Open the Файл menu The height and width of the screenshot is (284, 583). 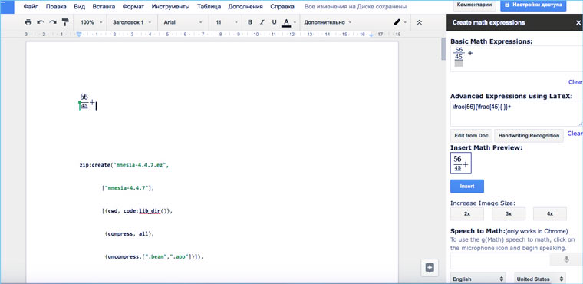point(31,7)
